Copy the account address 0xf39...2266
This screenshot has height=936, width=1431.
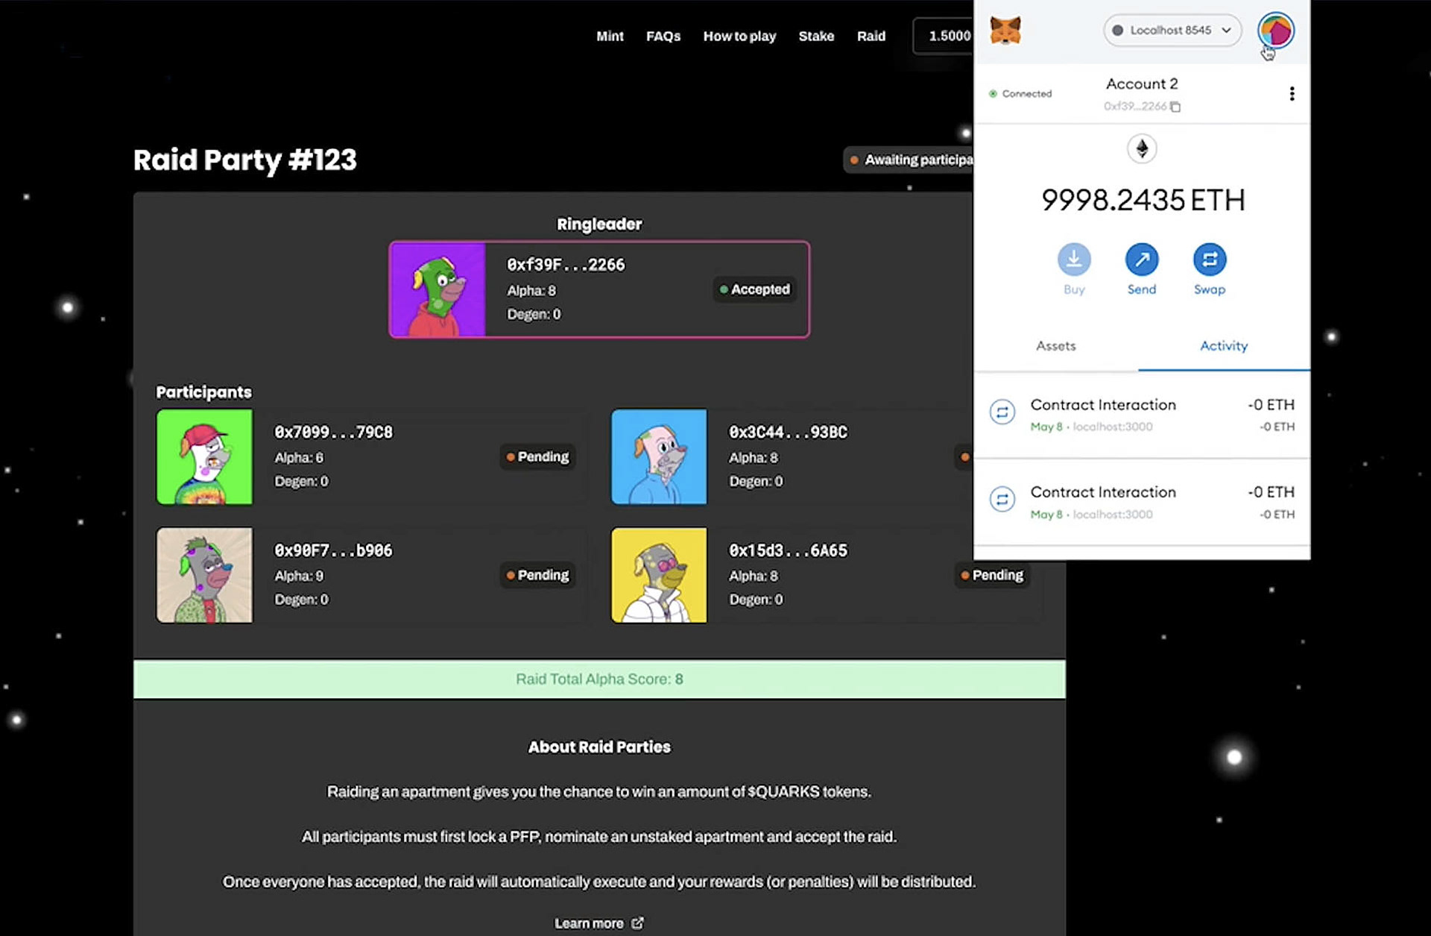(x=1175, y=107)
